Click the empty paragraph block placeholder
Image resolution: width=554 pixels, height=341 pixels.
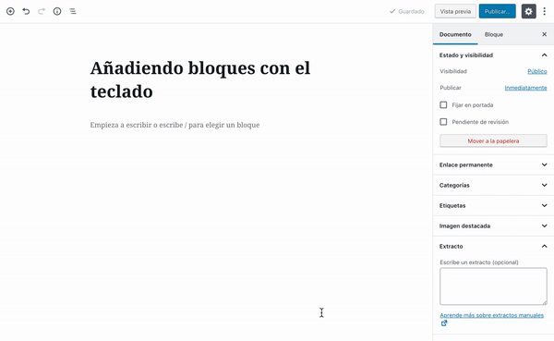coord(175,125)
